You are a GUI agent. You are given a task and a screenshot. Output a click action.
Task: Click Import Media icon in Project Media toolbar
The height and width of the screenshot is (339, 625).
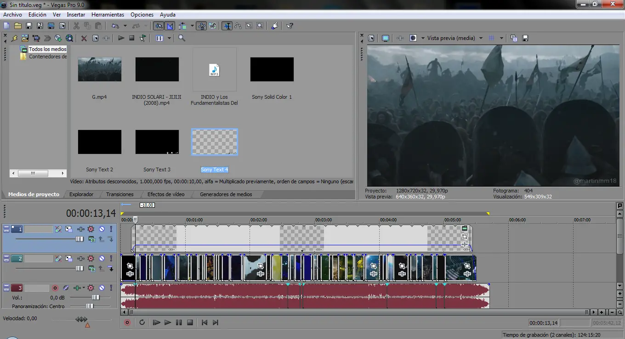click(25, 38)
